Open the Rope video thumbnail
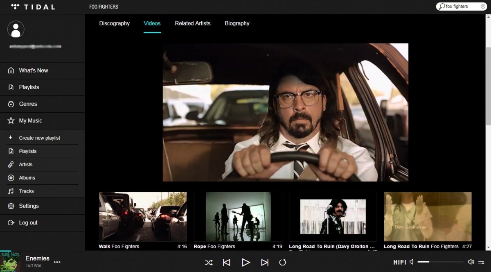 (x=238, y=217)
